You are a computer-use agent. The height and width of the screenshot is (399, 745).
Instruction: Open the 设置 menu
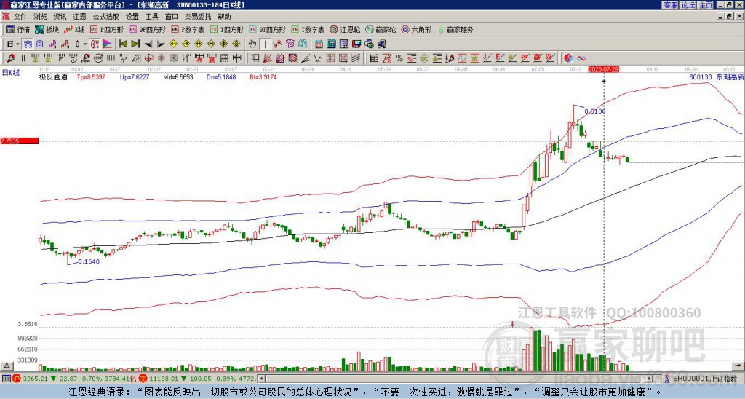click(x=132, y=17)
